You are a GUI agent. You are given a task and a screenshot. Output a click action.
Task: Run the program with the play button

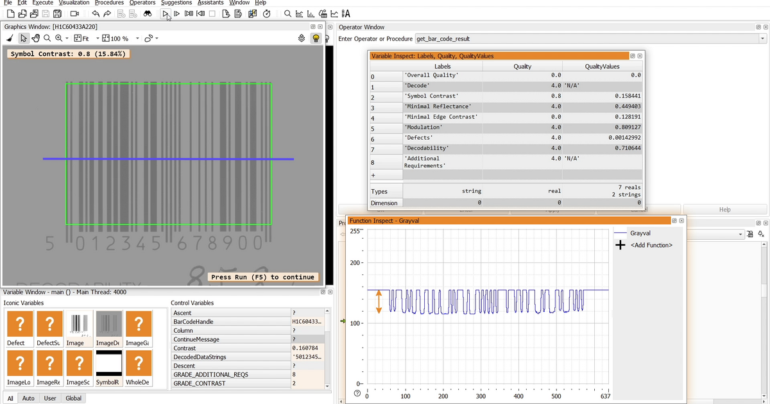165,13
